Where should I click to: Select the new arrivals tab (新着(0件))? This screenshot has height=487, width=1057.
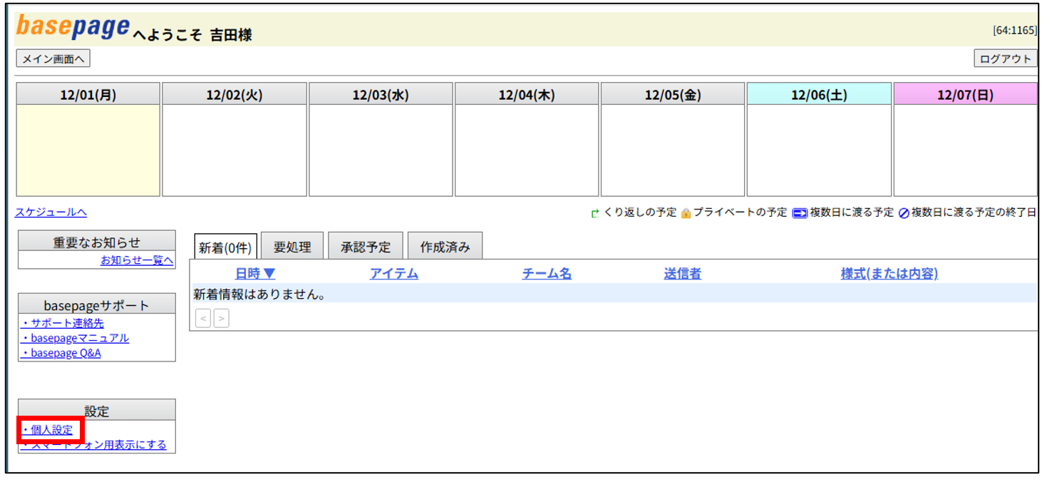pyautogui.click(x=225, y=247)
